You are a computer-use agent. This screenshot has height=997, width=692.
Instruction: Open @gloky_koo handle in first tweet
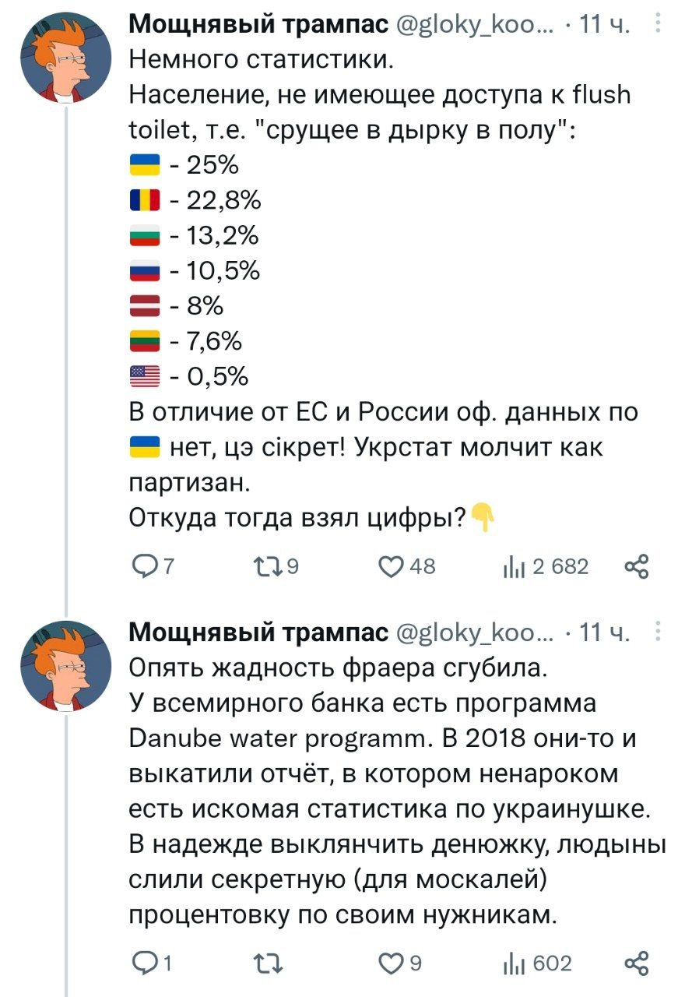coord(475,26)
